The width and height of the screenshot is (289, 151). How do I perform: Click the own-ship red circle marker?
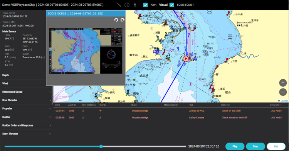pyautogui.click(x=186, y=59)
